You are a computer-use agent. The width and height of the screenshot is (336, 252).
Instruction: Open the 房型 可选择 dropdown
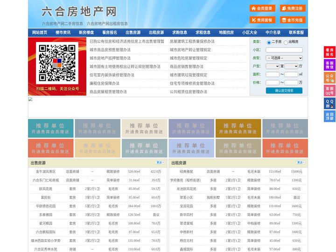tap(284, 58)
